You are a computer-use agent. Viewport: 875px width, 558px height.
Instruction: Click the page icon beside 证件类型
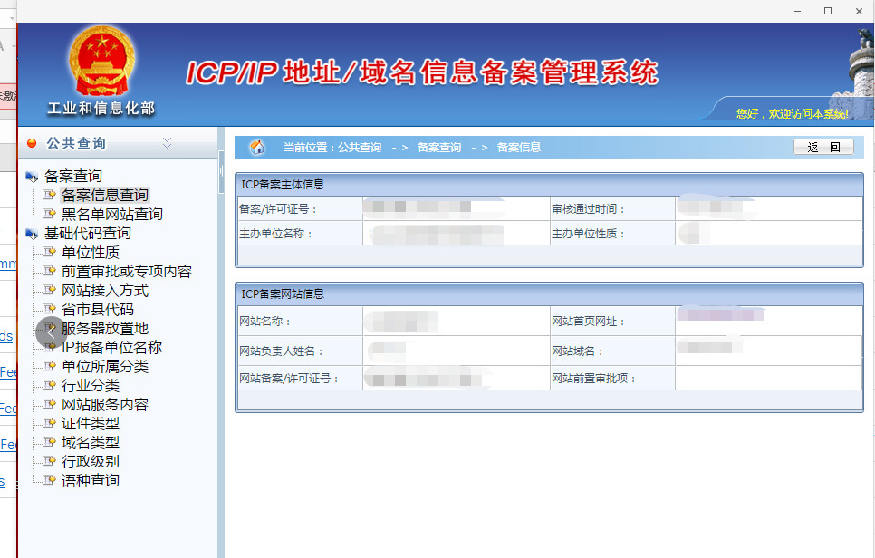coord(49,423)
